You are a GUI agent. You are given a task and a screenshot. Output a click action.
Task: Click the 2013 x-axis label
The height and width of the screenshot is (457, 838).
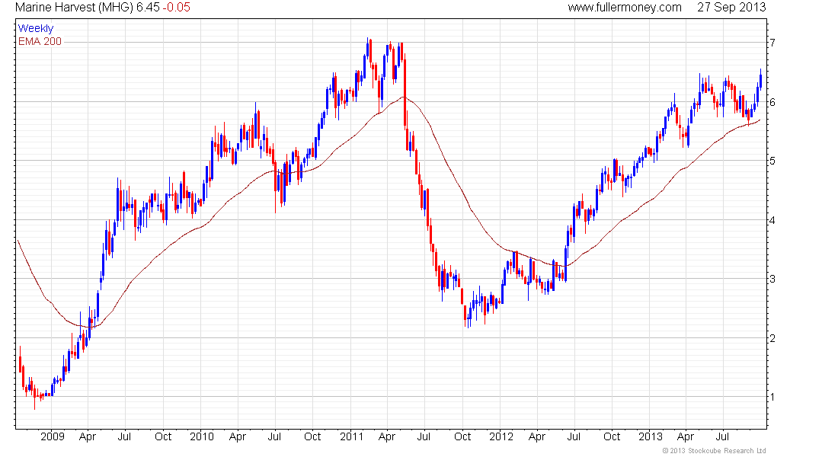pos(651,436)
